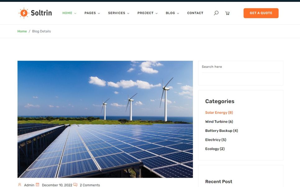Click the wind turbine featured image
The width and height of the screenshot is (300, 187).
(105, 119)
